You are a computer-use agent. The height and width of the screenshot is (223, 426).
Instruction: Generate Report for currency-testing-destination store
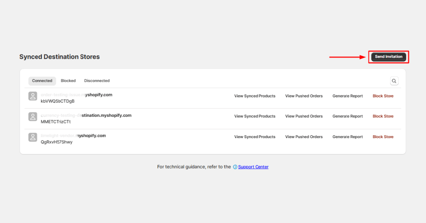click(x=347, y=116)
